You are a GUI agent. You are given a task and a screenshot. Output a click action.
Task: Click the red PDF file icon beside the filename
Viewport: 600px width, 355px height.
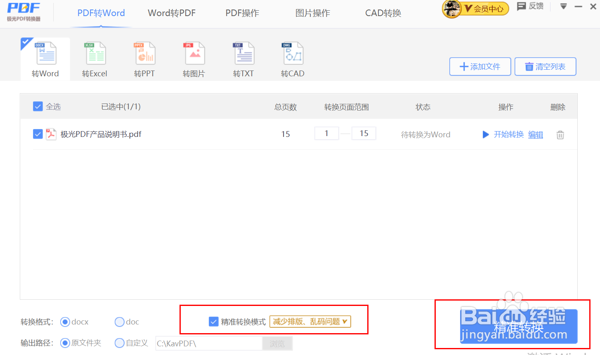pos(50,134)
